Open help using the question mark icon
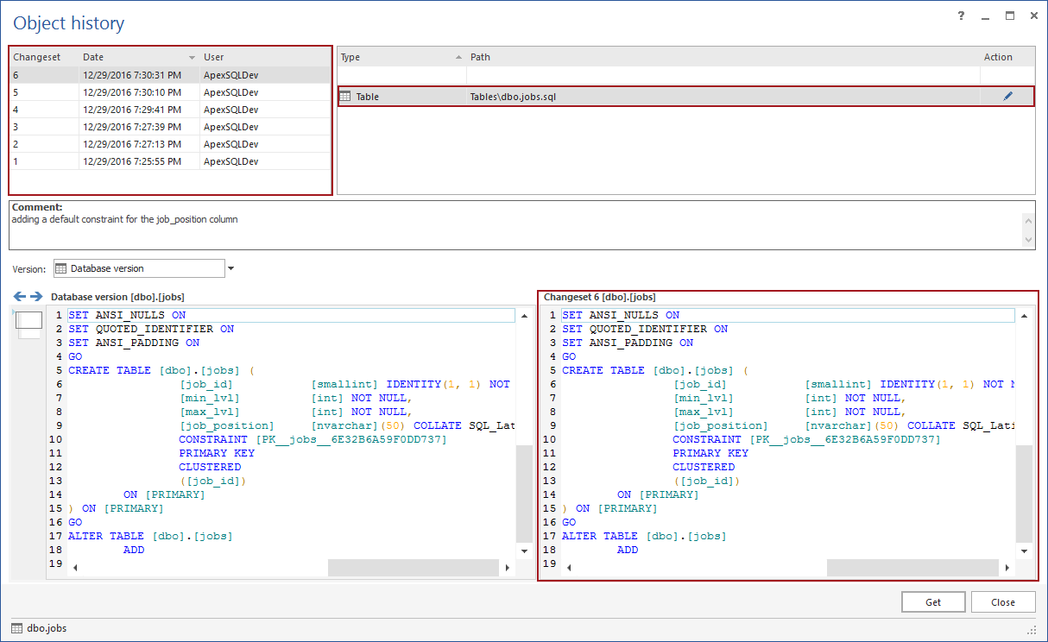 pyautogui.click(x=961, y=15)
